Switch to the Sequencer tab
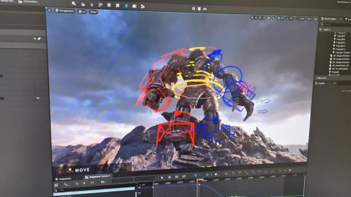 [x=64, y=179]
